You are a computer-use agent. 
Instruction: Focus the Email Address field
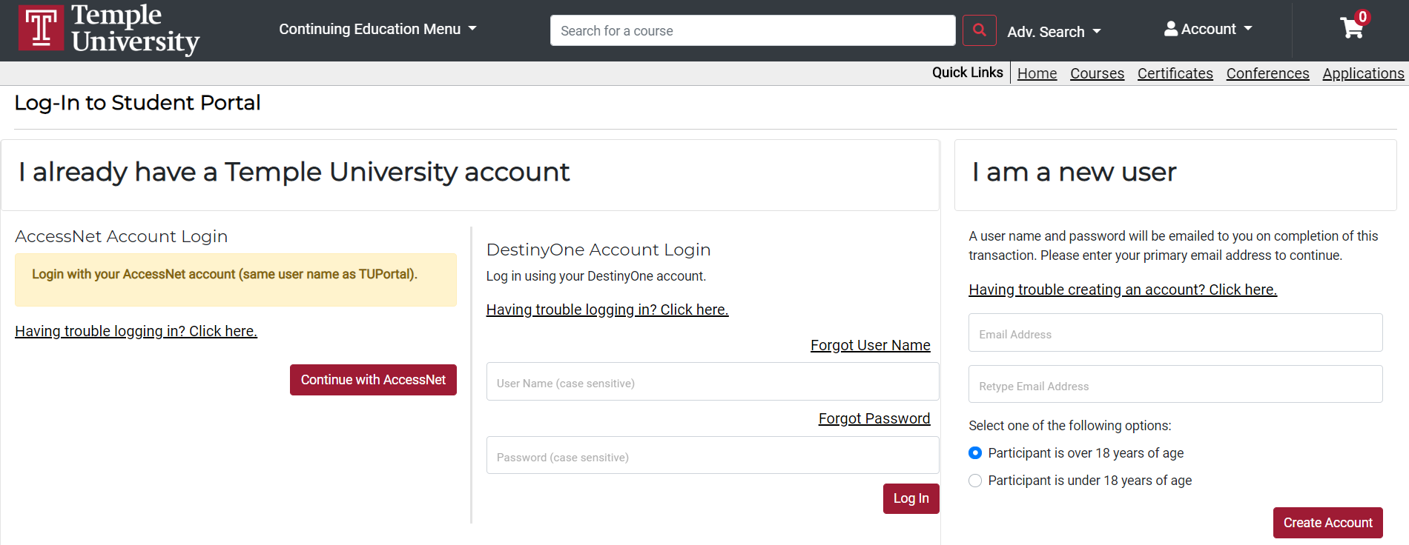coord(1175,332)
